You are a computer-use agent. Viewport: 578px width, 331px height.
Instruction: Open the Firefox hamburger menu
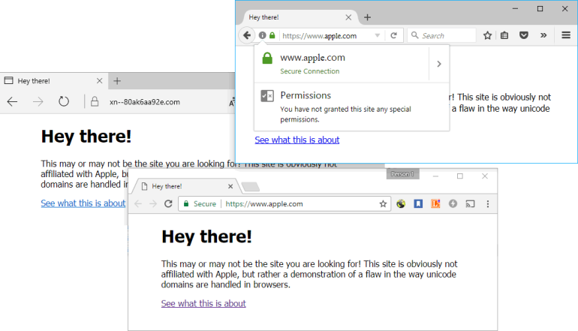coord(566,35)
